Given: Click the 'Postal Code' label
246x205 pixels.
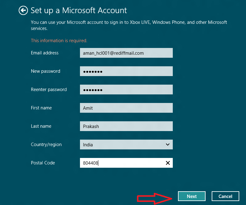Looking at the screenshot, I should (x=43, y=163).
